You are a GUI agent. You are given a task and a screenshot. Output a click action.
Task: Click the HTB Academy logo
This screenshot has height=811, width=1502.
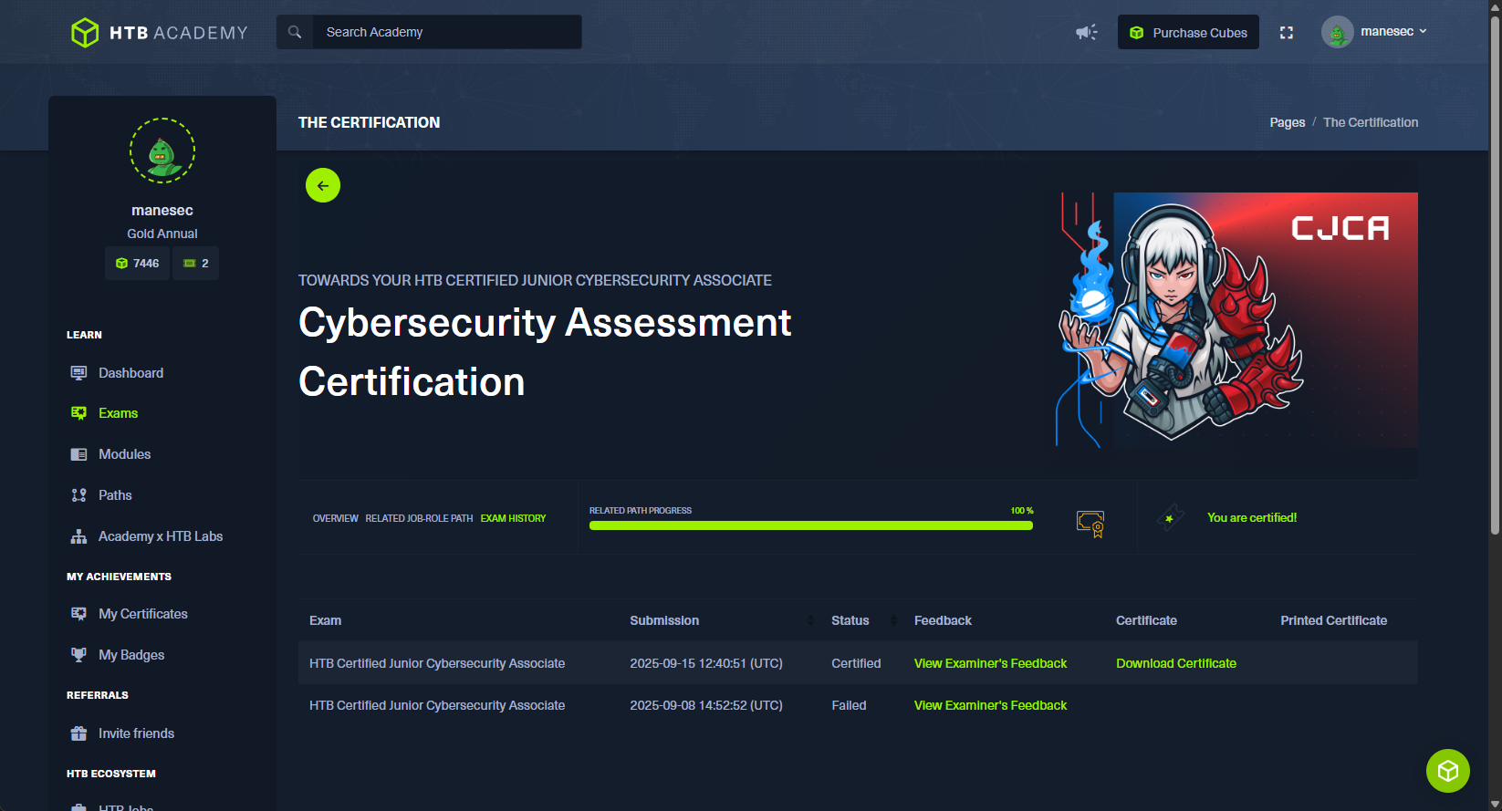point(160,33)
